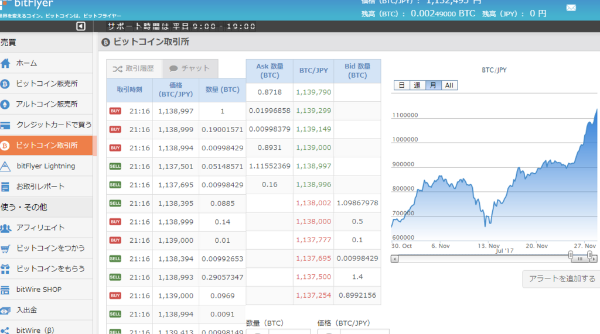Click the クレジットカードで買う card icon
600x334 pixels.
pyautogui.click(x=5, y=125)
